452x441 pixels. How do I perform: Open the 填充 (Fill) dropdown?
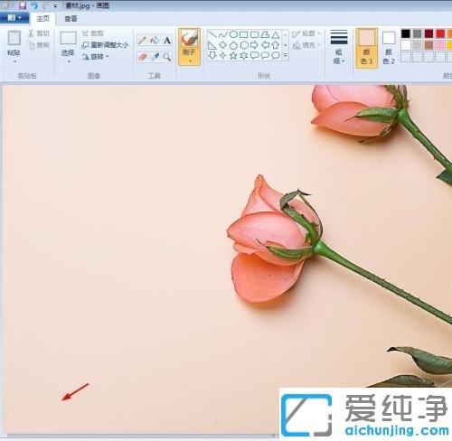[306, 45]
